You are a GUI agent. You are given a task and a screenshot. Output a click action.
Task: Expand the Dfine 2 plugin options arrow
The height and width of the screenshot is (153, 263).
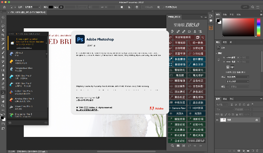click(x=47, y=54)
